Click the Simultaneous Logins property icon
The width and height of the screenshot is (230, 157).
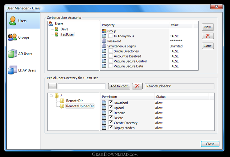(x=104, y=46)
